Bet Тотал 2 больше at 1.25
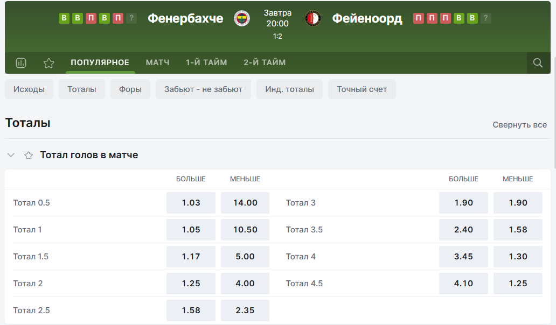The image size is (556, 325). pyautogui.click(x=191, y=284)
